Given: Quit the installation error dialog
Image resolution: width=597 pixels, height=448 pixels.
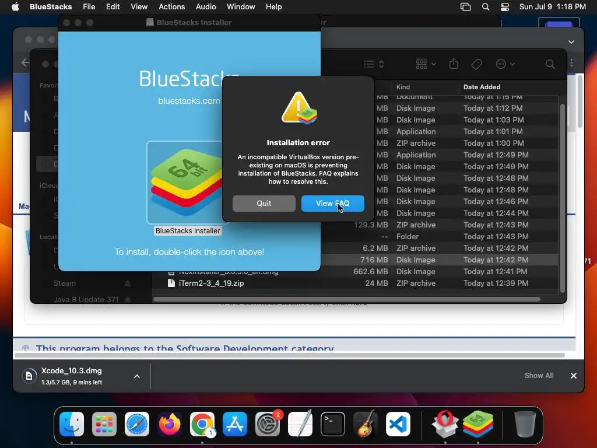Looking at the screenshot, I should pos(264,204).
